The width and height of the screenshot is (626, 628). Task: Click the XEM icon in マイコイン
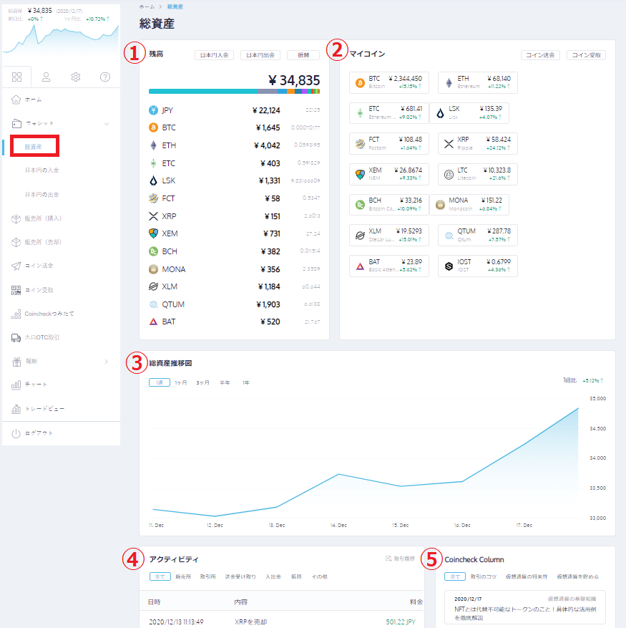click(361, 174)
